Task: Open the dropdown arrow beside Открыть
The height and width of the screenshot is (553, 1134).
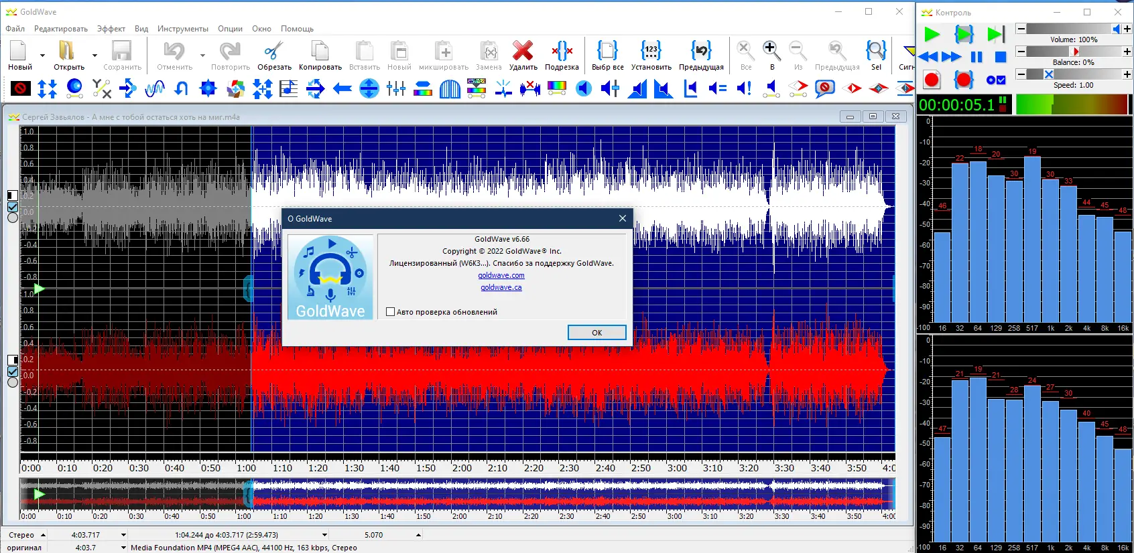Action: [x=94, y=56]
